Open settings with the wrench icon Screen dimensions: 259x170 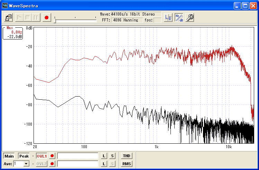(190, 17)
